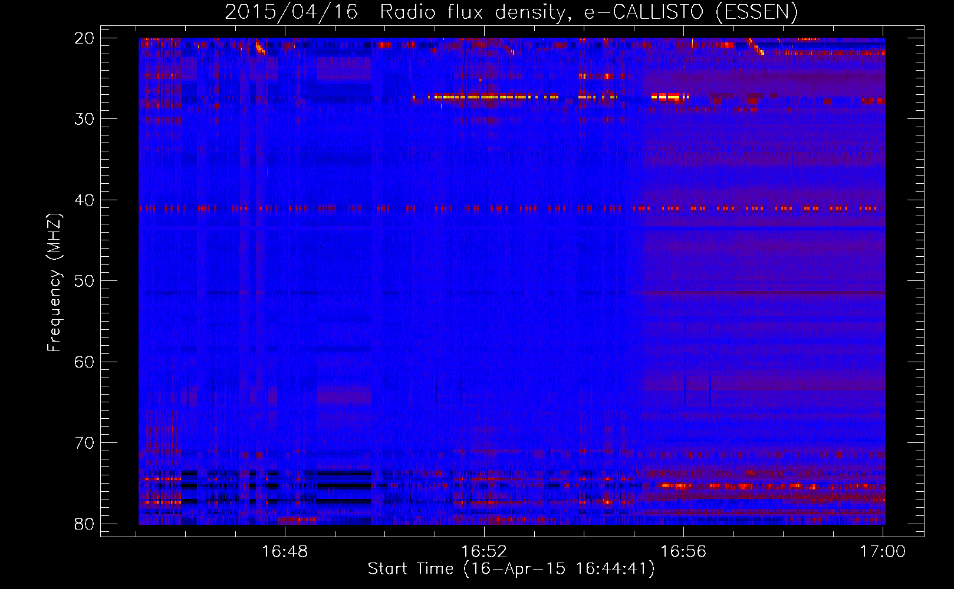The width and height of the screenshot is (954, 589).
Task: Click the 40 frequency tick label
Action: tap(84, 200)
